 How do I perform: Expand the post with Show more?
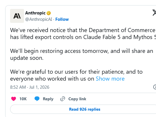point(110,79)
